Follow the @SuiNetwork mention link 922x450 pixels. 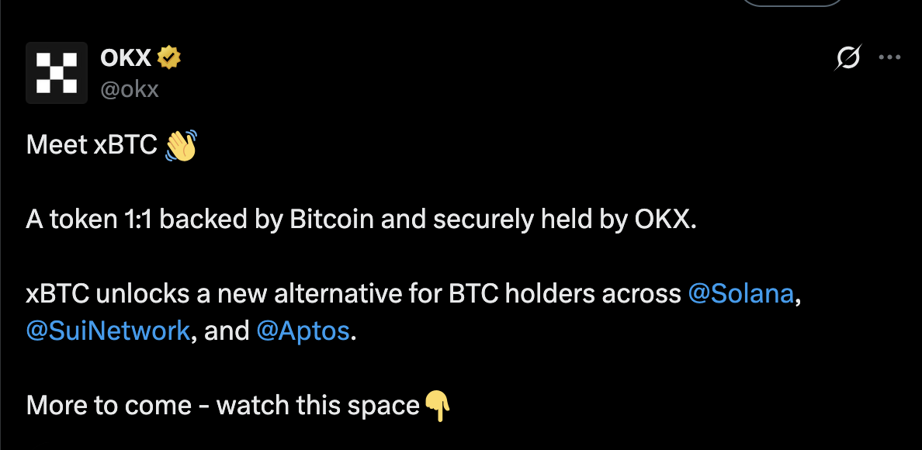click(108, 331)
